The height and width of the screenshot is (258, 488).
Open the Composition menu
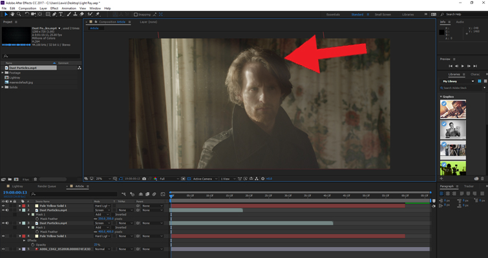click(27, 8)
